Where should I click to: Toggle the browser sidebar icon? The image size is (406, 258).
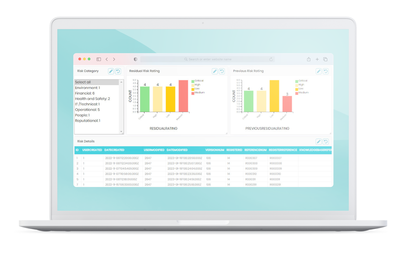pyautogui.click(x=99, y=59)
